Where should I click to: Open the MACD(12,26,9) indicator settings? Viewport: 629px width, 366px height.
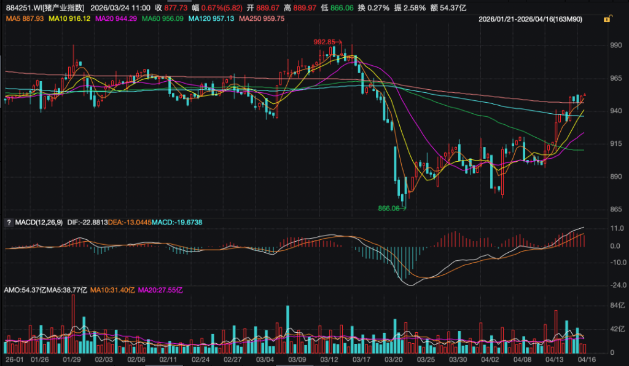[39, 222]
